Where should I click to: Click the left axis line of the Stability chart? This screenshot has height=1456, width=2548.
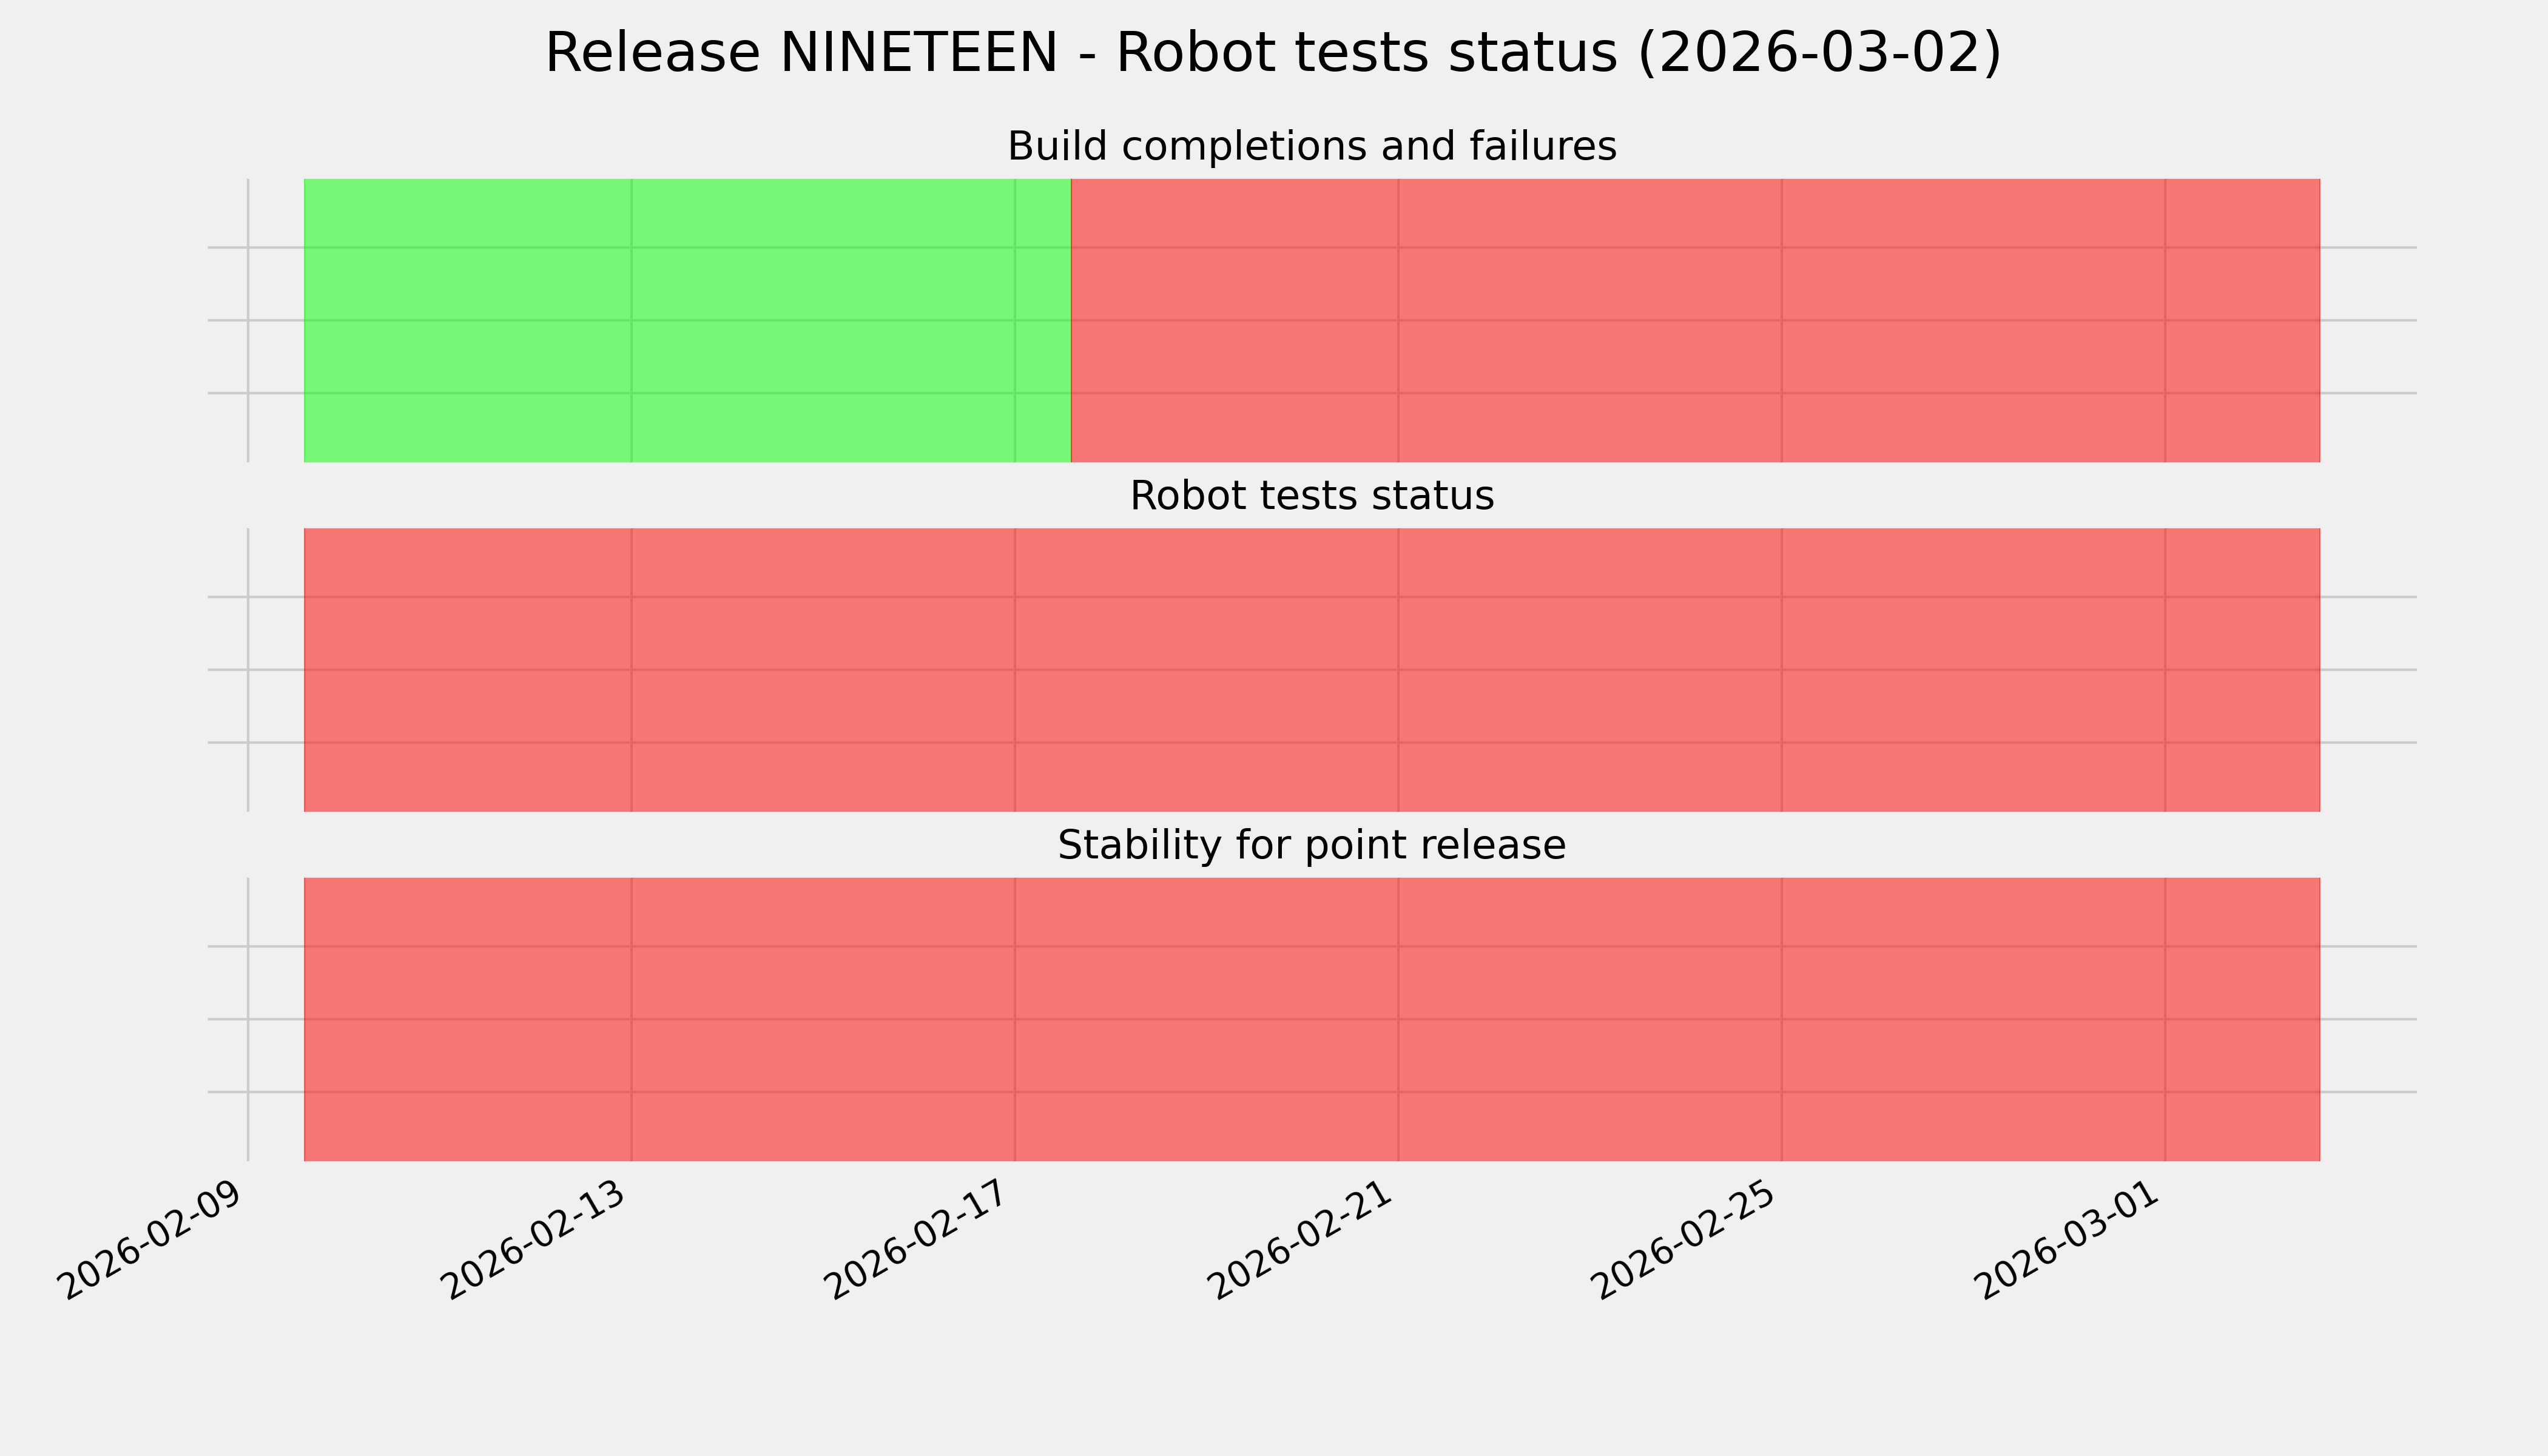click(x=248, y=1019)
